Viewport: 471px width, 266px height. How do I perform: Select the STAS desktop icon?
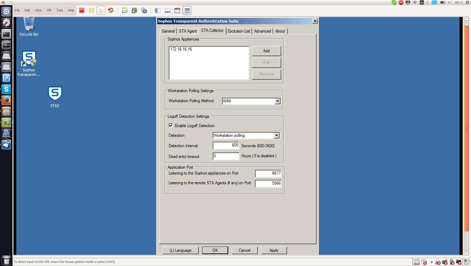(55, 97)
